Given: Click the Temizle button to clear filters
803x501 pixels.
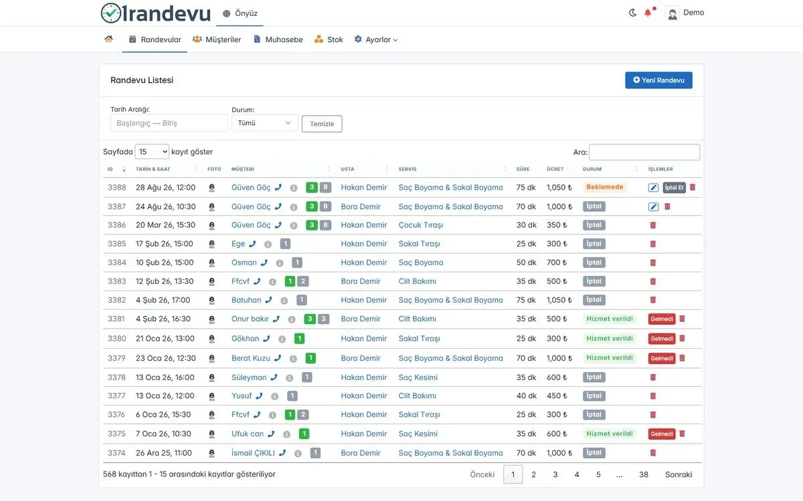Looking at the screenshot, I should pyautogui.click(x=322, y=124).
